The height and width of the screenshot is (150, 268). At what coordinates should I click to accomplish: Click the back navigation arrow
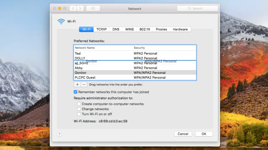tap(73, 8)
